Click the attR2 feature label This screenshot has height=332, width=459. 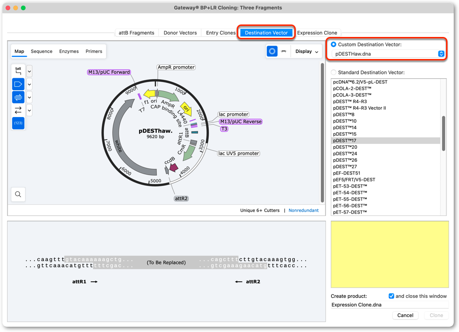[x=181, y=198]
